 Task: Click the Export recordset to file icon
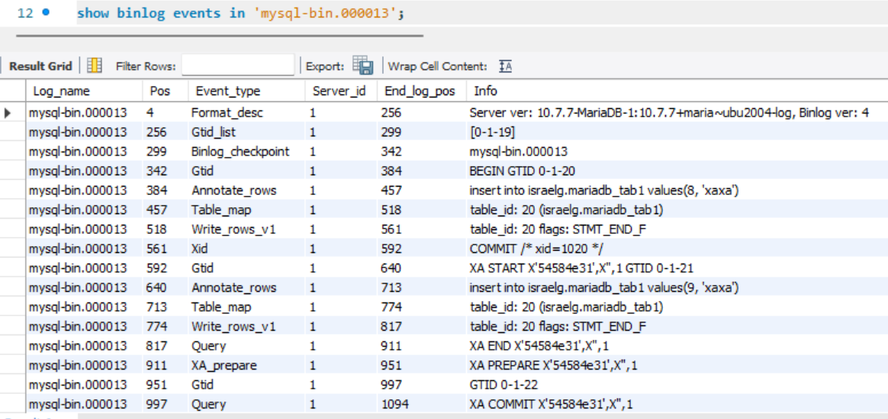[362, 66]
